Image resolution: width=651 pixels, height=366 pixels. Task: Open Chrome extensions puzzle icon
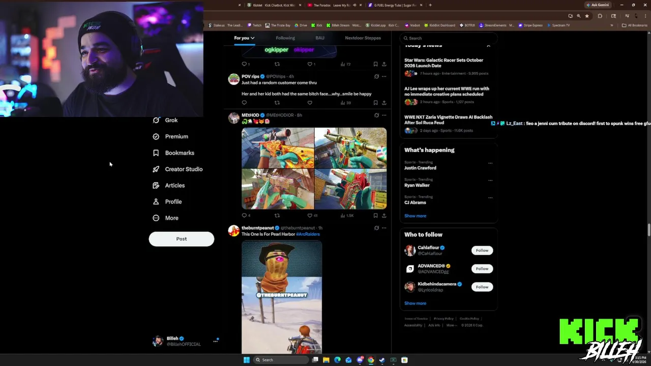click(600, 16)
